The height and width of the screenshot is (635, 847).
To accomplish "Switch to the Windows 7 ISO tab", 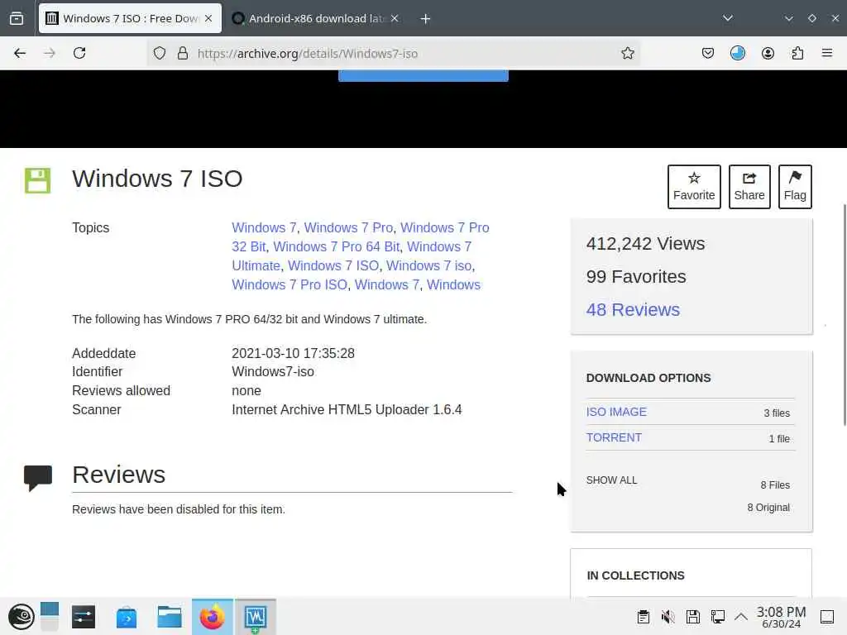I will (130, 18).
